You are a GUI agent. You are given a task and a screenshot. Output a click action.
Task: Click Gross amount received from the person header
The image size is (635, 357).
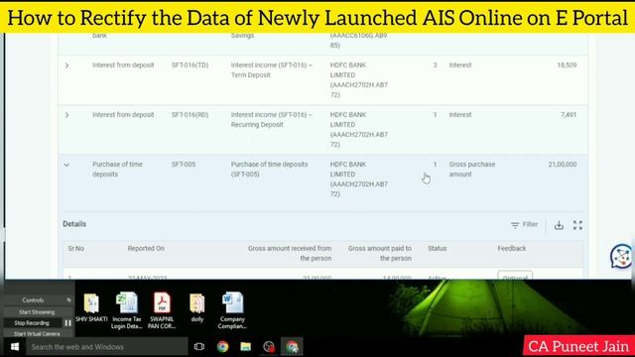tap(290, 254)
